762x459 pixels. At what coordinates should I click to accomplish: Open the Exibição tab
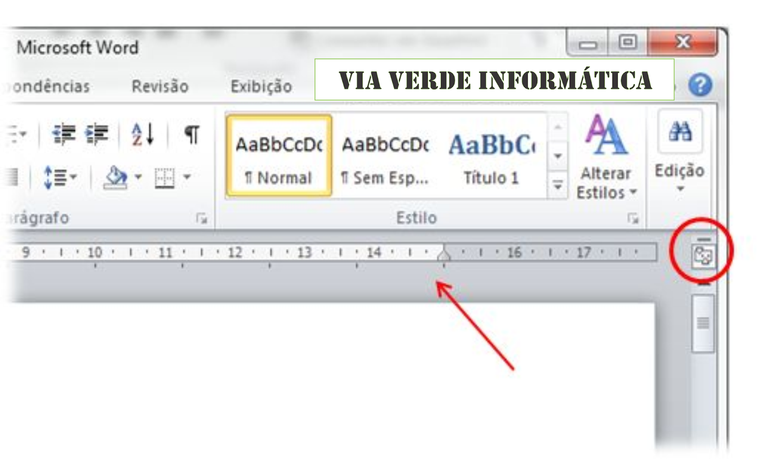(x=261, y=86)
